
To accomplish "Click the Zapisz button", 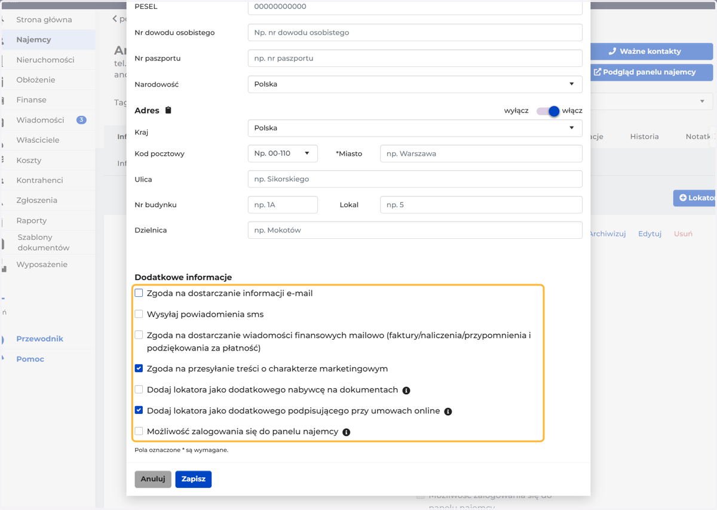I will click(194, 479).
